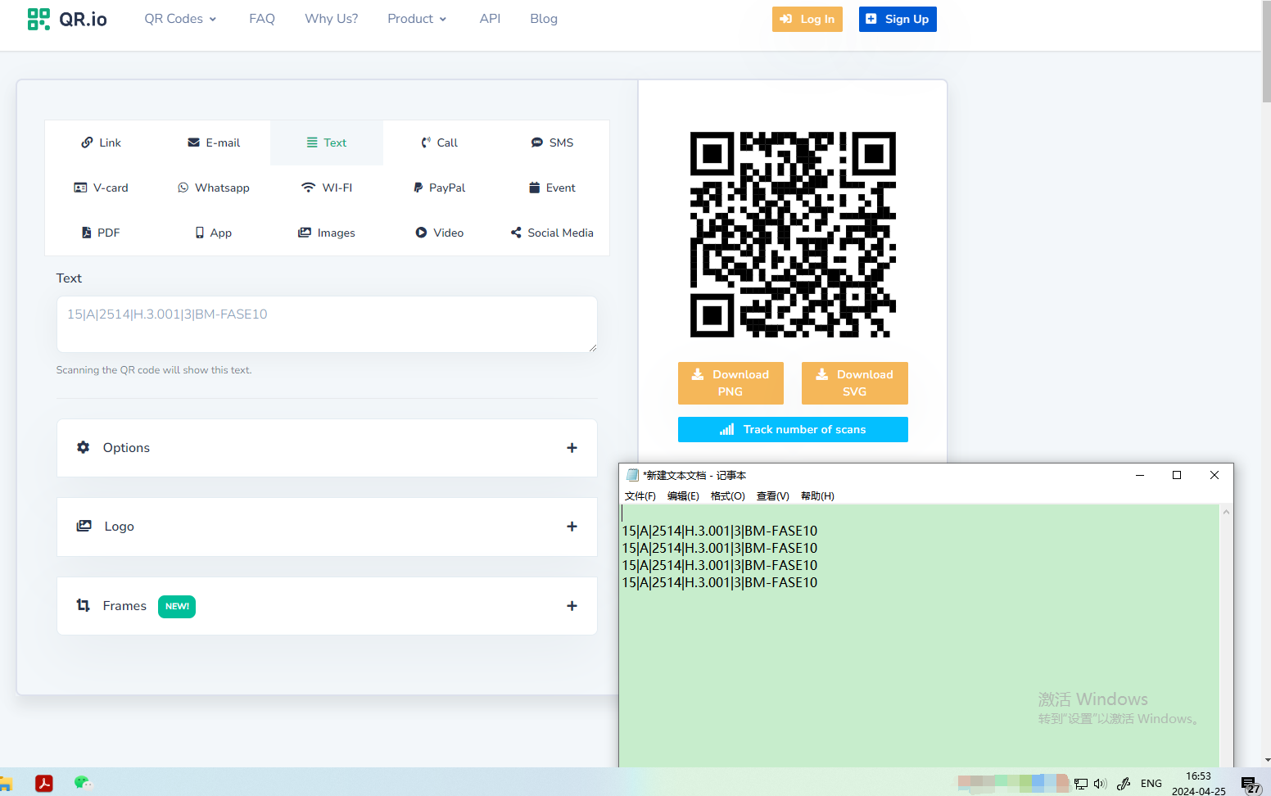Click the last text line in Notepad
Screen dimensions: 1271x796
point(720,582)
